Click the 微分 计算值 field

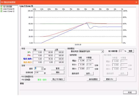pyautogui.click(x=90, y=69)
